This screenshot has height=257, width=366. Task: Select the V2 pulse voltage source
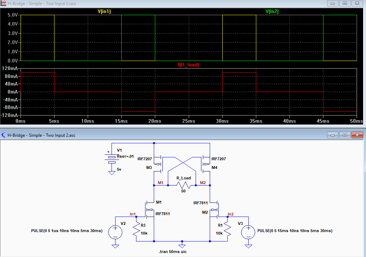click(x=115, y=232)
